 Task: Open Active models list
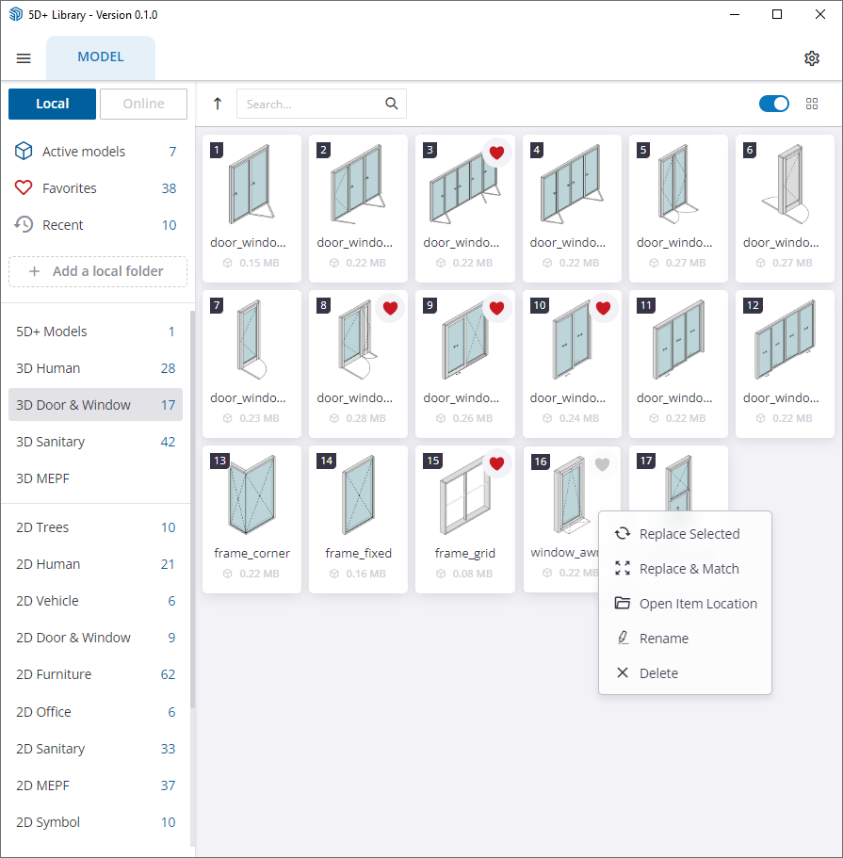(84, 152)
